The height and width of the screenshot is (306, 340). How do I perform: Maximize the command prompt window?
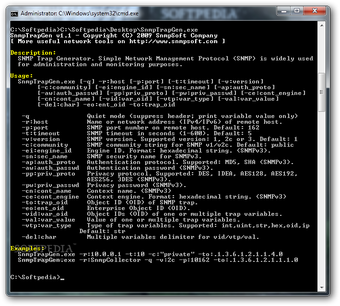pyautogui.click(x=297, y=11)
